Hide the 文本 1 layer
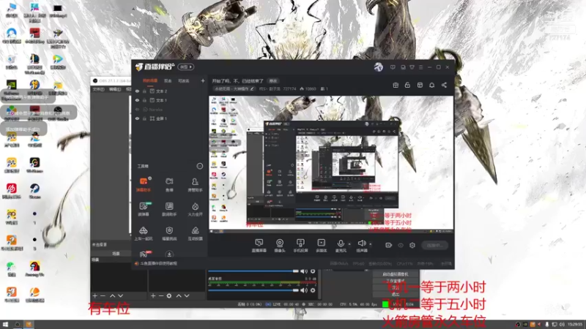Image resolution: width=586 pixels, height=329 pixels. [x=137, y=100]
